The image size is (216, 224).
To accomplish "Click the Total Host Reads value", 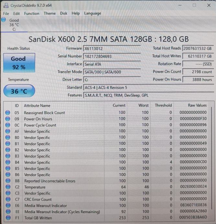I will point(198,48).
